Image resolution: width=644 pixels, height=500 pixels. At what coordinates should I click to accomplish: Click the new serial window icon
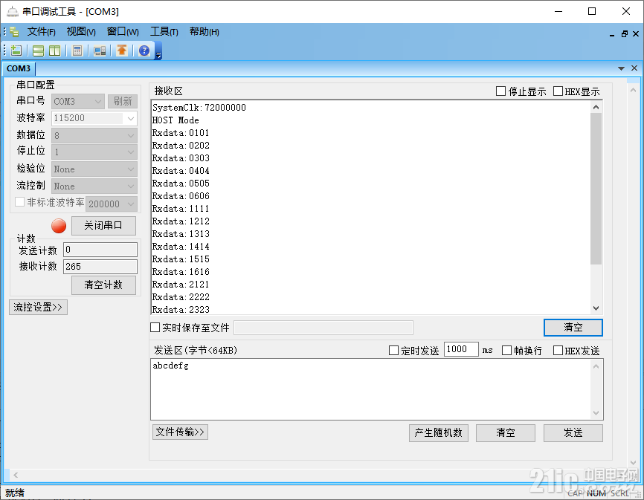(x=16, y=51)
